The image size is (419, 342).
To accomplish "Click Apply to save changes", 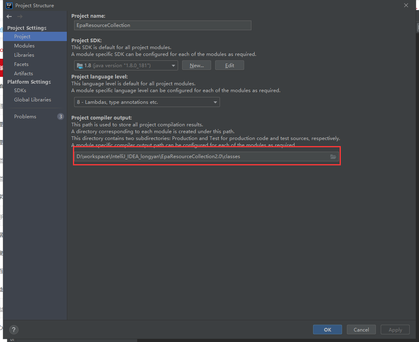I will point(395,329).
